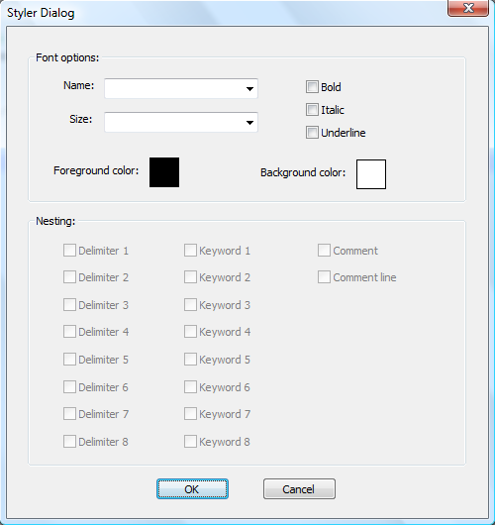Click inside the Size combo field
This screenshot has width=495, height=525.
pyautogui.click(x=174, y=122)
